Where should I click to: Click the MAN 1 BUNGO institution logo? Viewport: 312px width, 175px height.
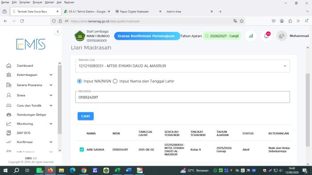80,36
